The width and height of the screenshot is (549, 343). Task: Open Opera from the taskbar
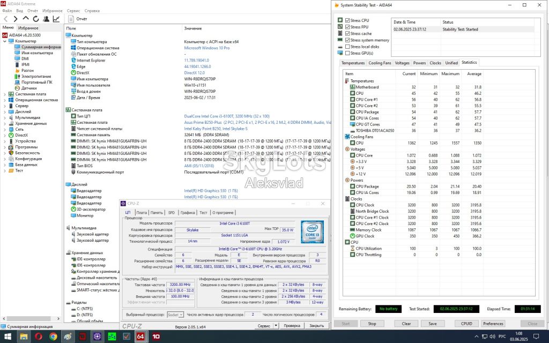pyautogui.click(x=39, y=337)
